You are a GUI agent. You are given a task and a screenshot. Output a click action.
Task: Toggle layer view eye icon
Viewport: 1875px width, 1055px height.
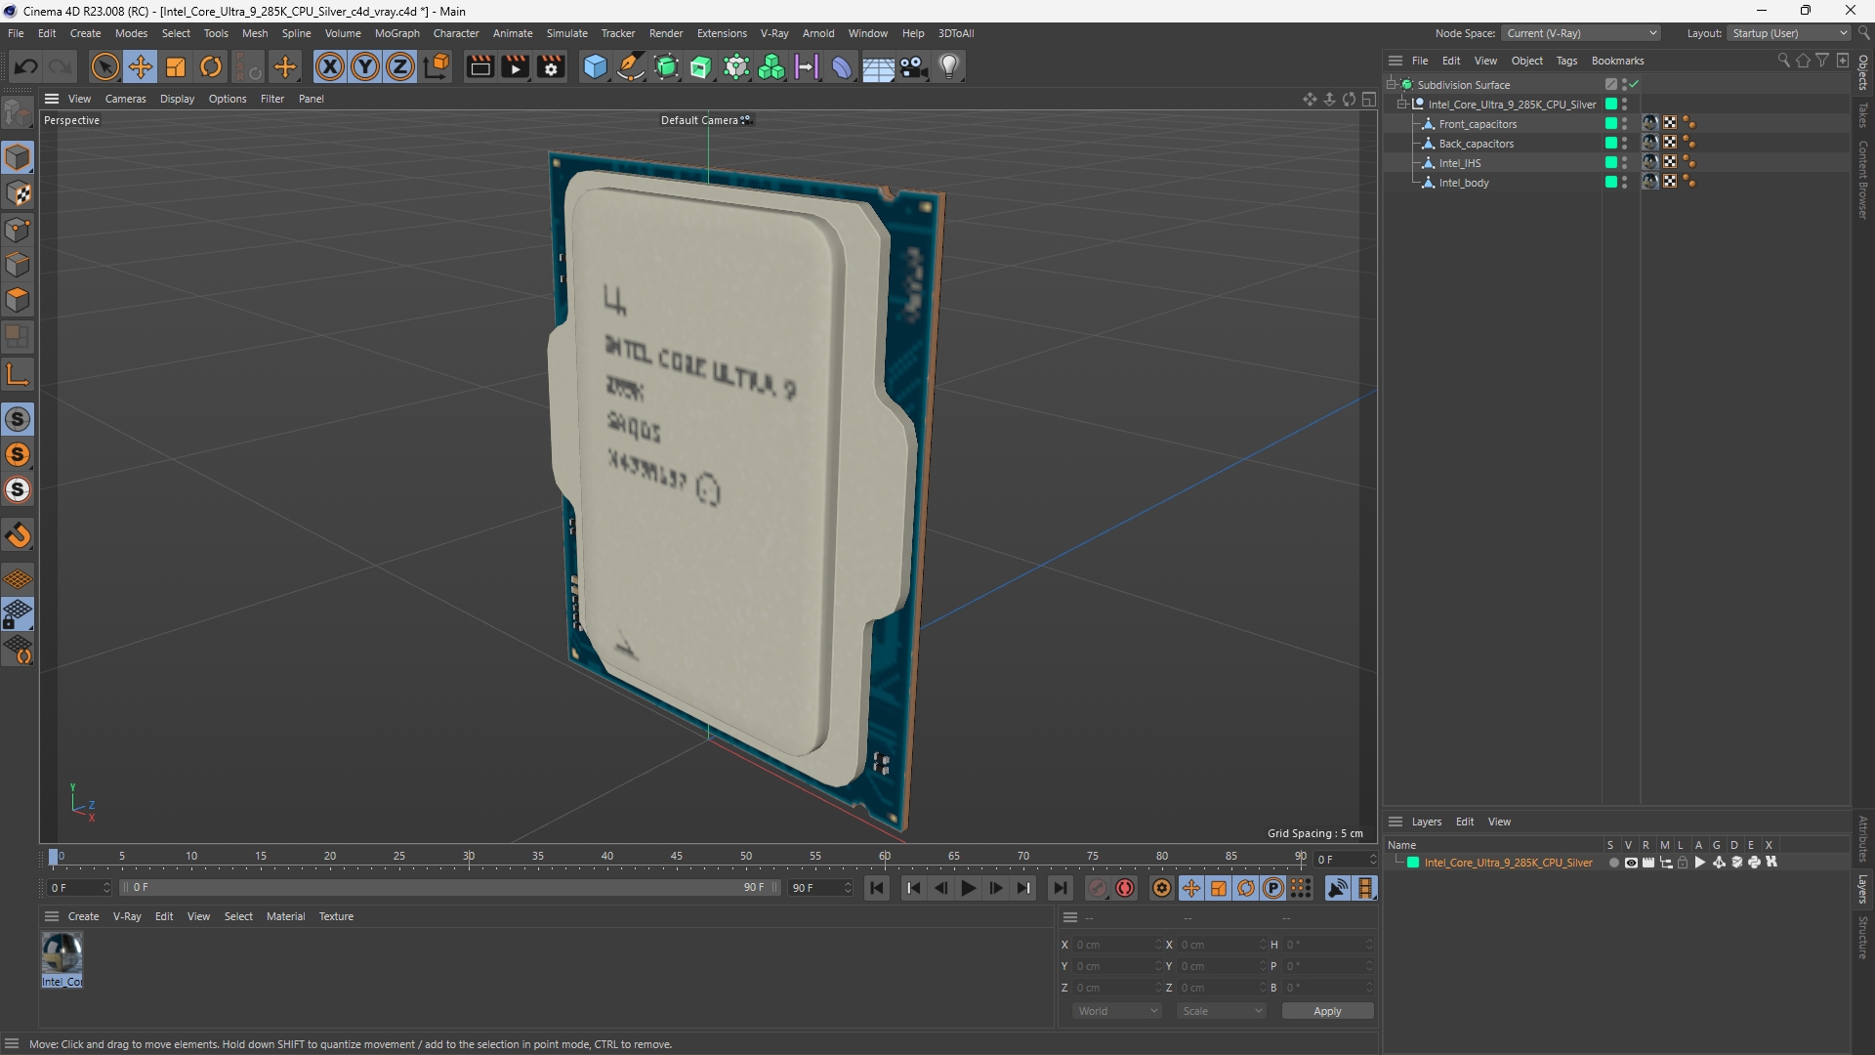click(1631, 863)
